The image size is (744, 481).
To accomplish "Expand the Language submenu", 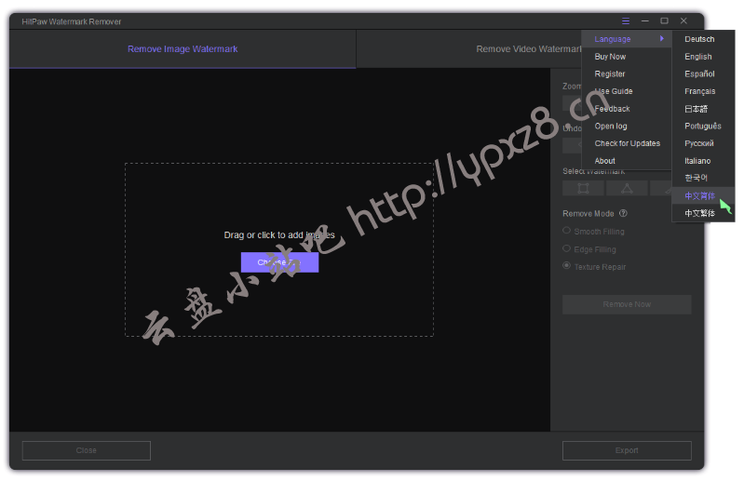I will pyautogui.click(x=627, y=39).
